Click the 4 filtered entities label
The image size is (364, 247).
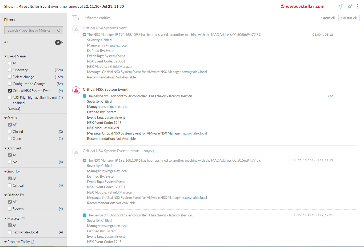98,18
